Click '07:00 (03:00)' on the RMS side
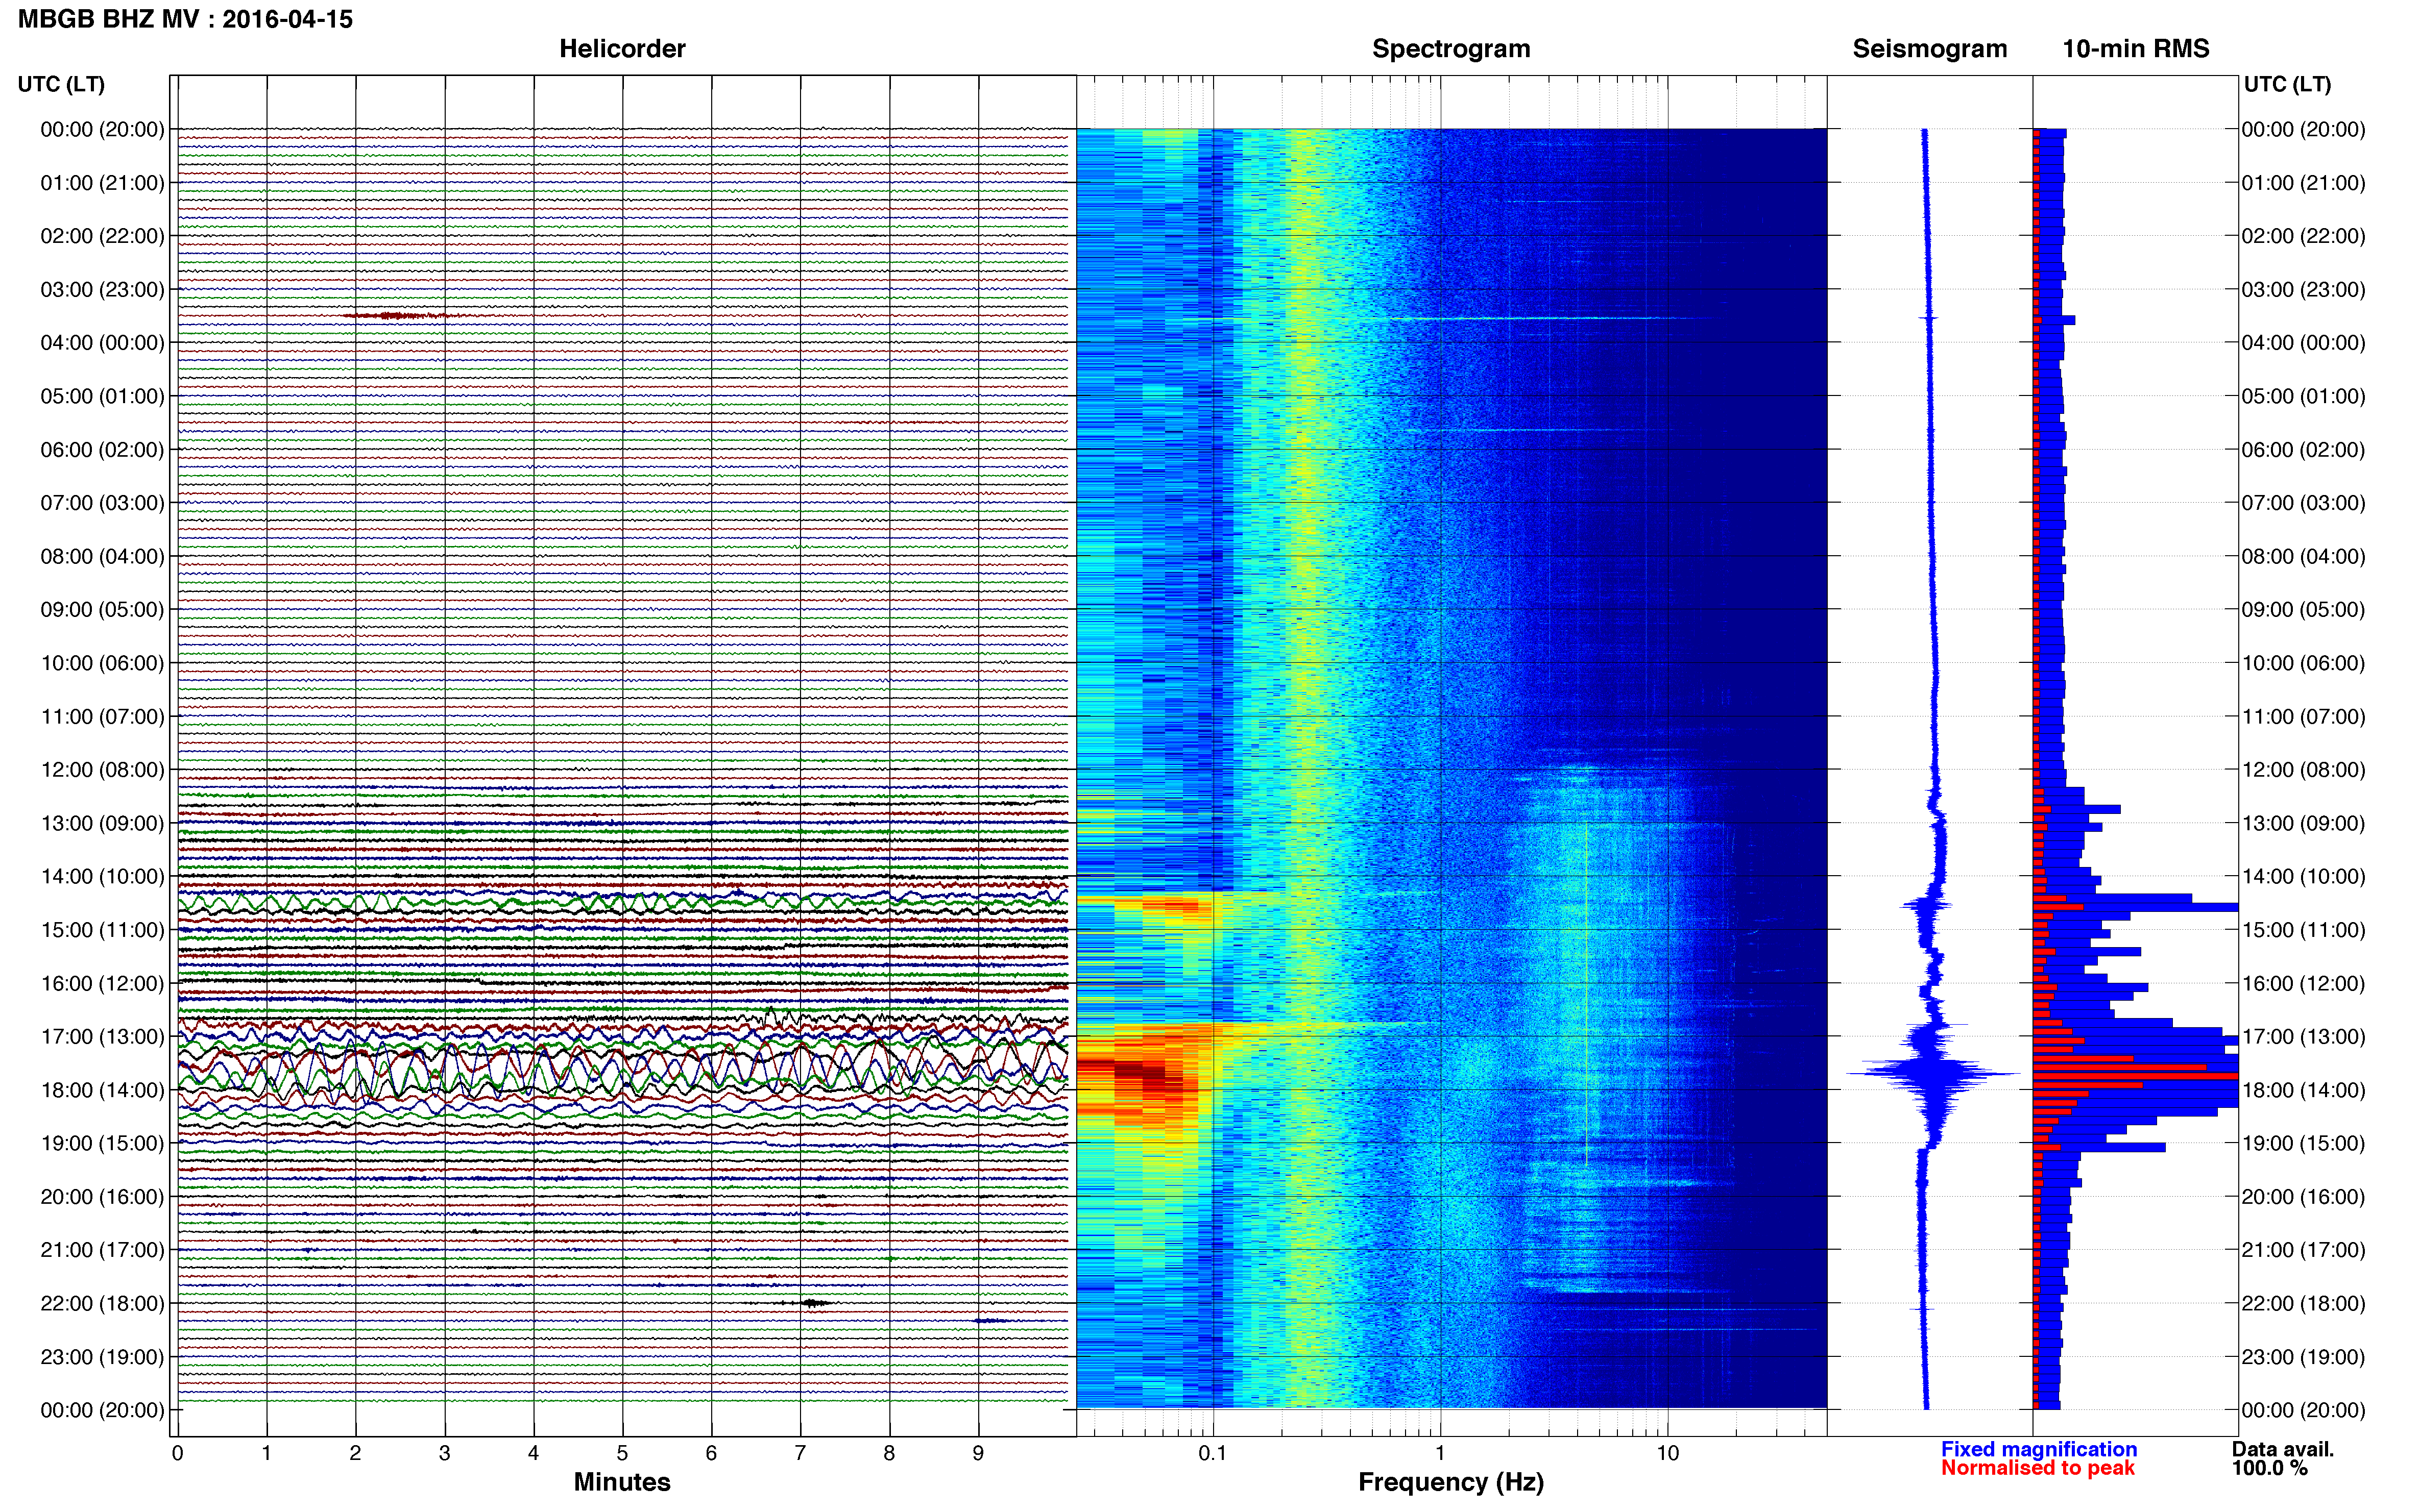This screenshot has height=1512, width=2420. 2303,503
